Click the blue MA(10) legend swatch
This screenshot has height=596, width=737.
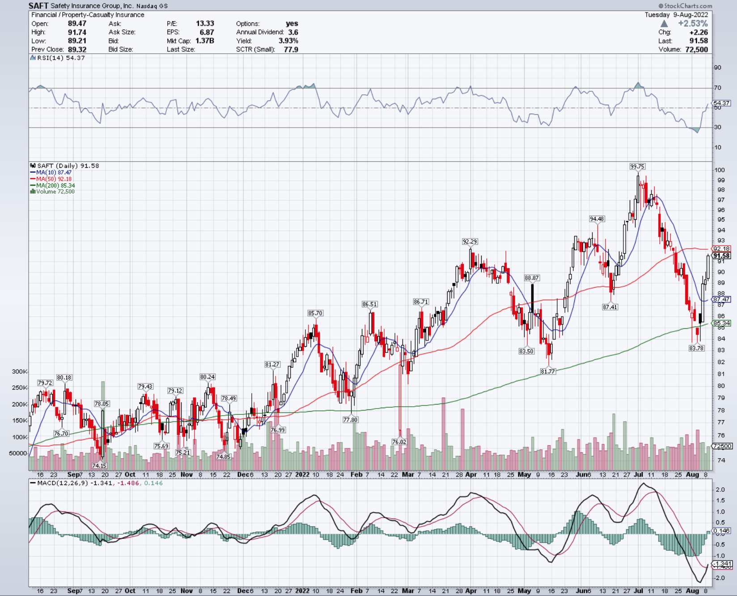click(33, 172)
